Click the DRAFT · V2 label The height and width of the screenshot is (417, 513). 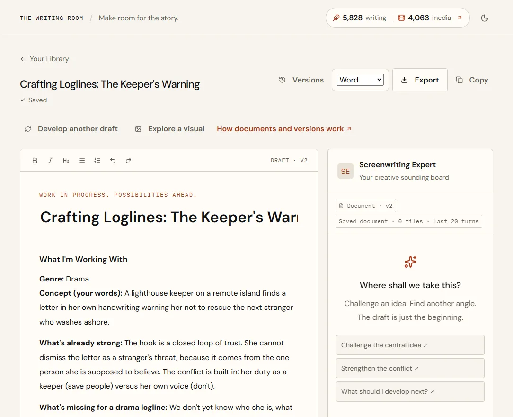[x=289, y=160]
